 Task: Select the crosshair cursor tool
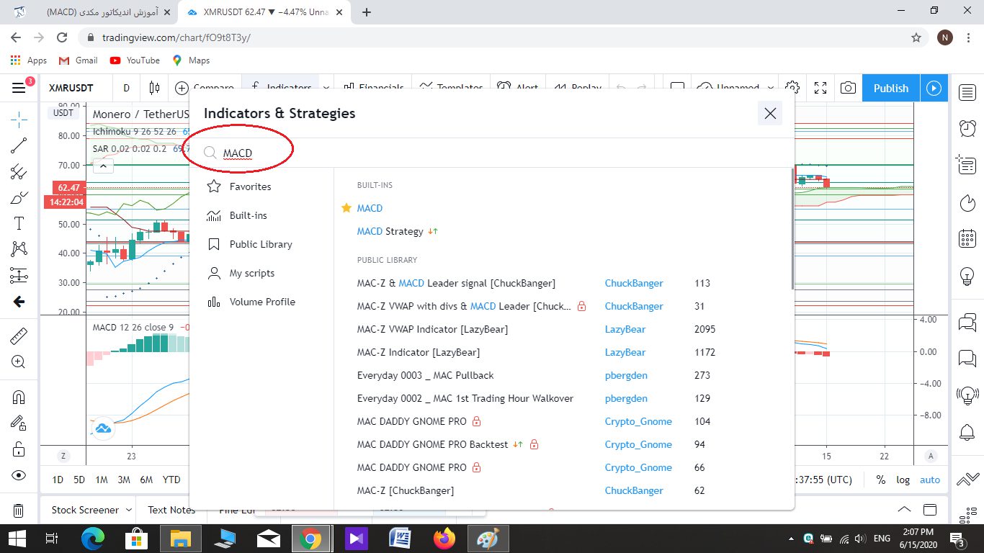click(x=19, y=120)
